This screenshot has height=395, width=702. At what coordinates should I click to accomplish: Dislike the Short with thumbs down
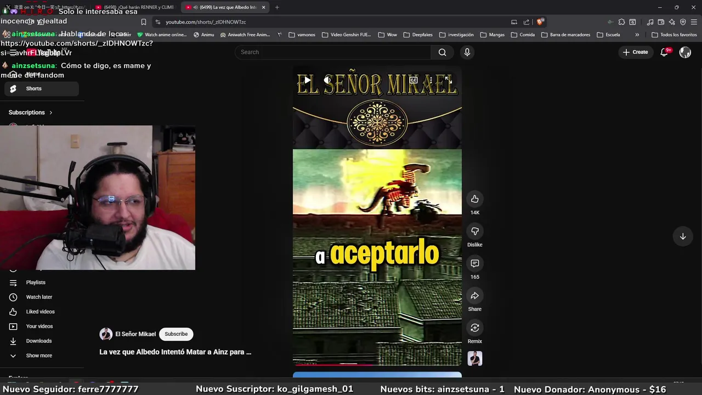(475, 231)
